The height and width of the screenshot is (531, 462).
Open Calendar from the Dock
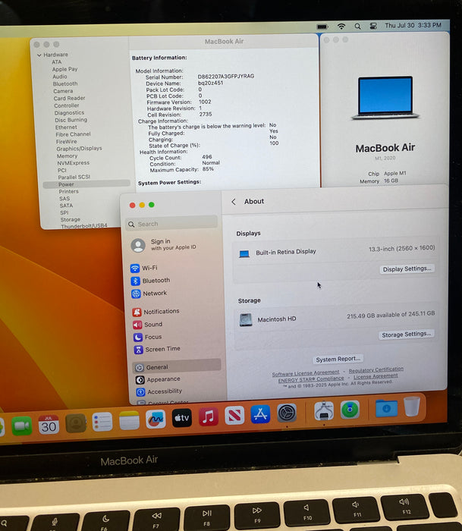(49, 425)
